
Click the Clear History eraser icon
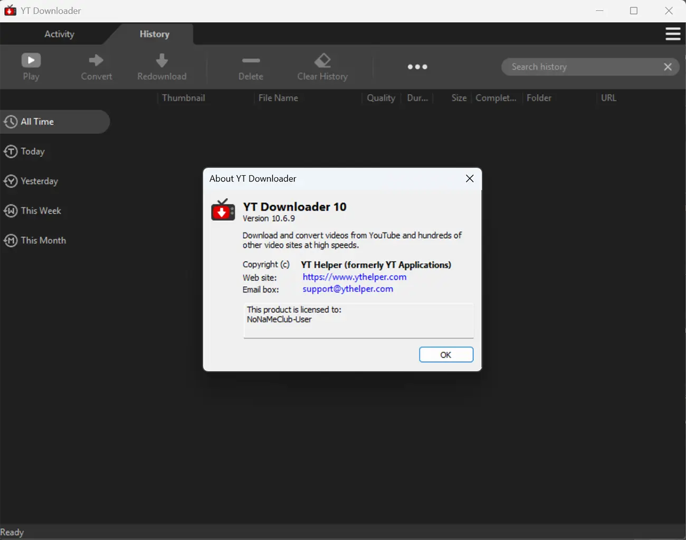tap(322, 61)
